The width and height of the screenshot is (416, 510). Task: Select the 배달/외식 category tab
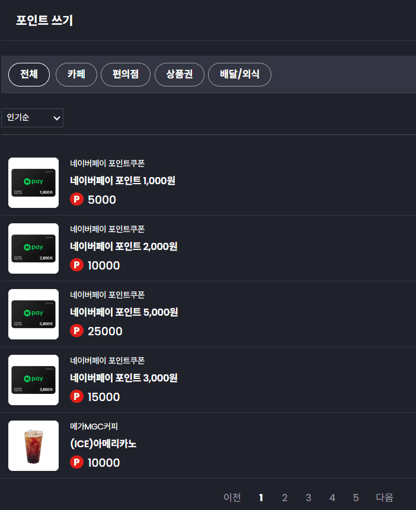click(239, 75)
